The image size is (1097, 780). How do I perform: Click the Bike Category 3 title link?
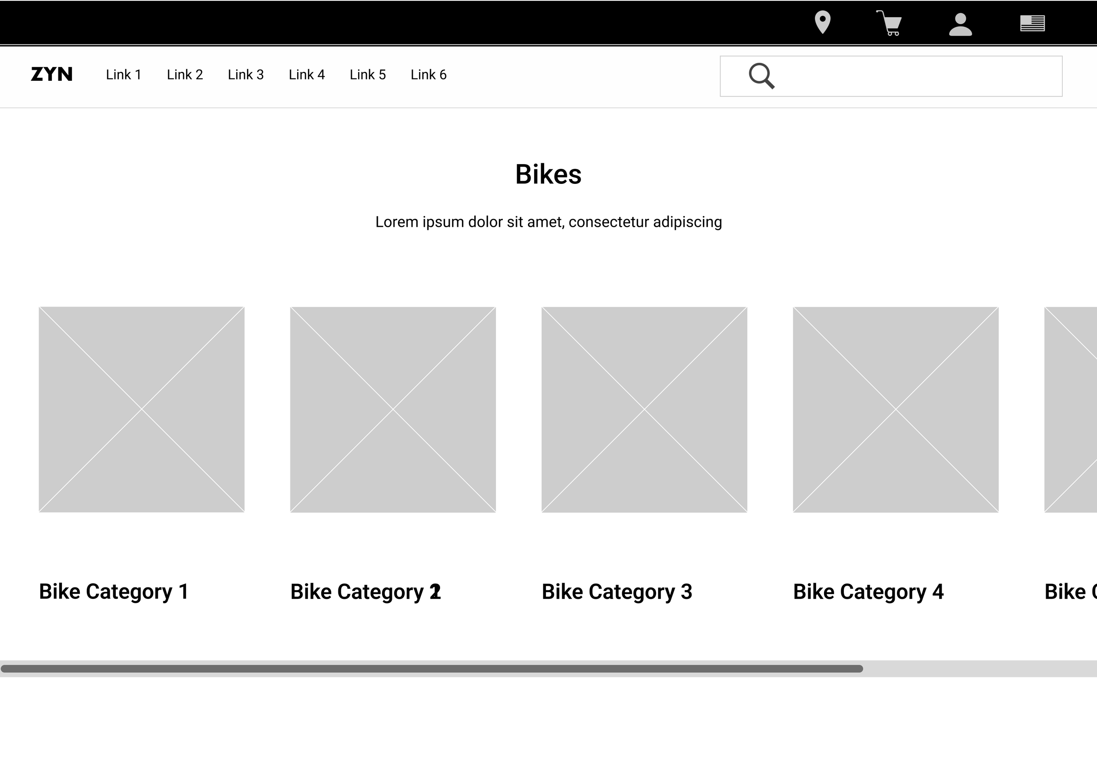click(x=617, y=591)
